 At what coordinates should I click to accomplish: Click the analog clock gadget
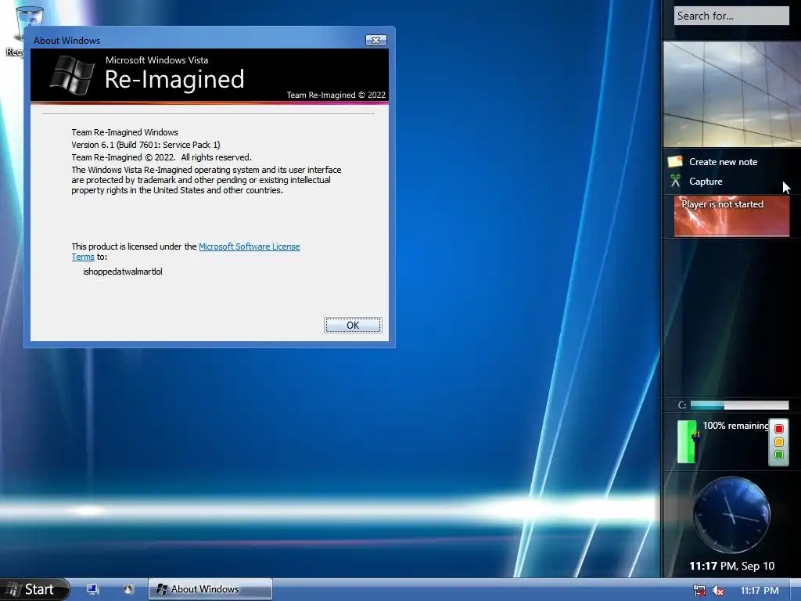731,515
